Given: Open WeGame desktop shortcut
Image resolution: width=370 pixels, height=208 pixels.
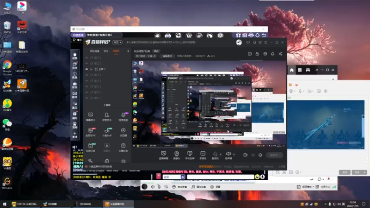Looking at the screenshot, I should pyautogui.click(x=7, y=183).
